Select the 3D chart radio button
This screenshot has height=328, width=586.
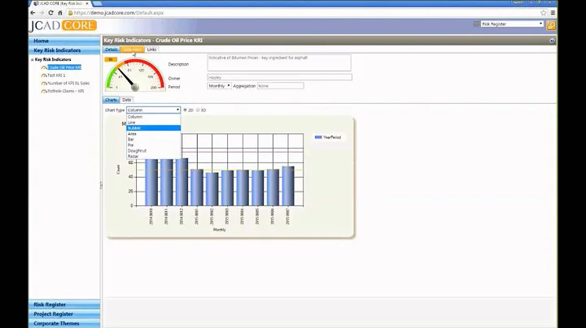click(x=198, y=110)
